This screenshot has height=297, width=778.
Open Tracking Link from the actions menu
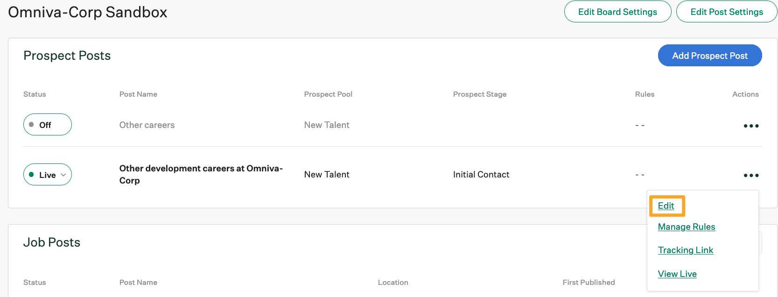685,250
